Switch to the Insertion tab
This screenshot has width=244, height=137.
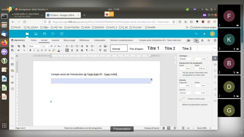pos(55,40)
